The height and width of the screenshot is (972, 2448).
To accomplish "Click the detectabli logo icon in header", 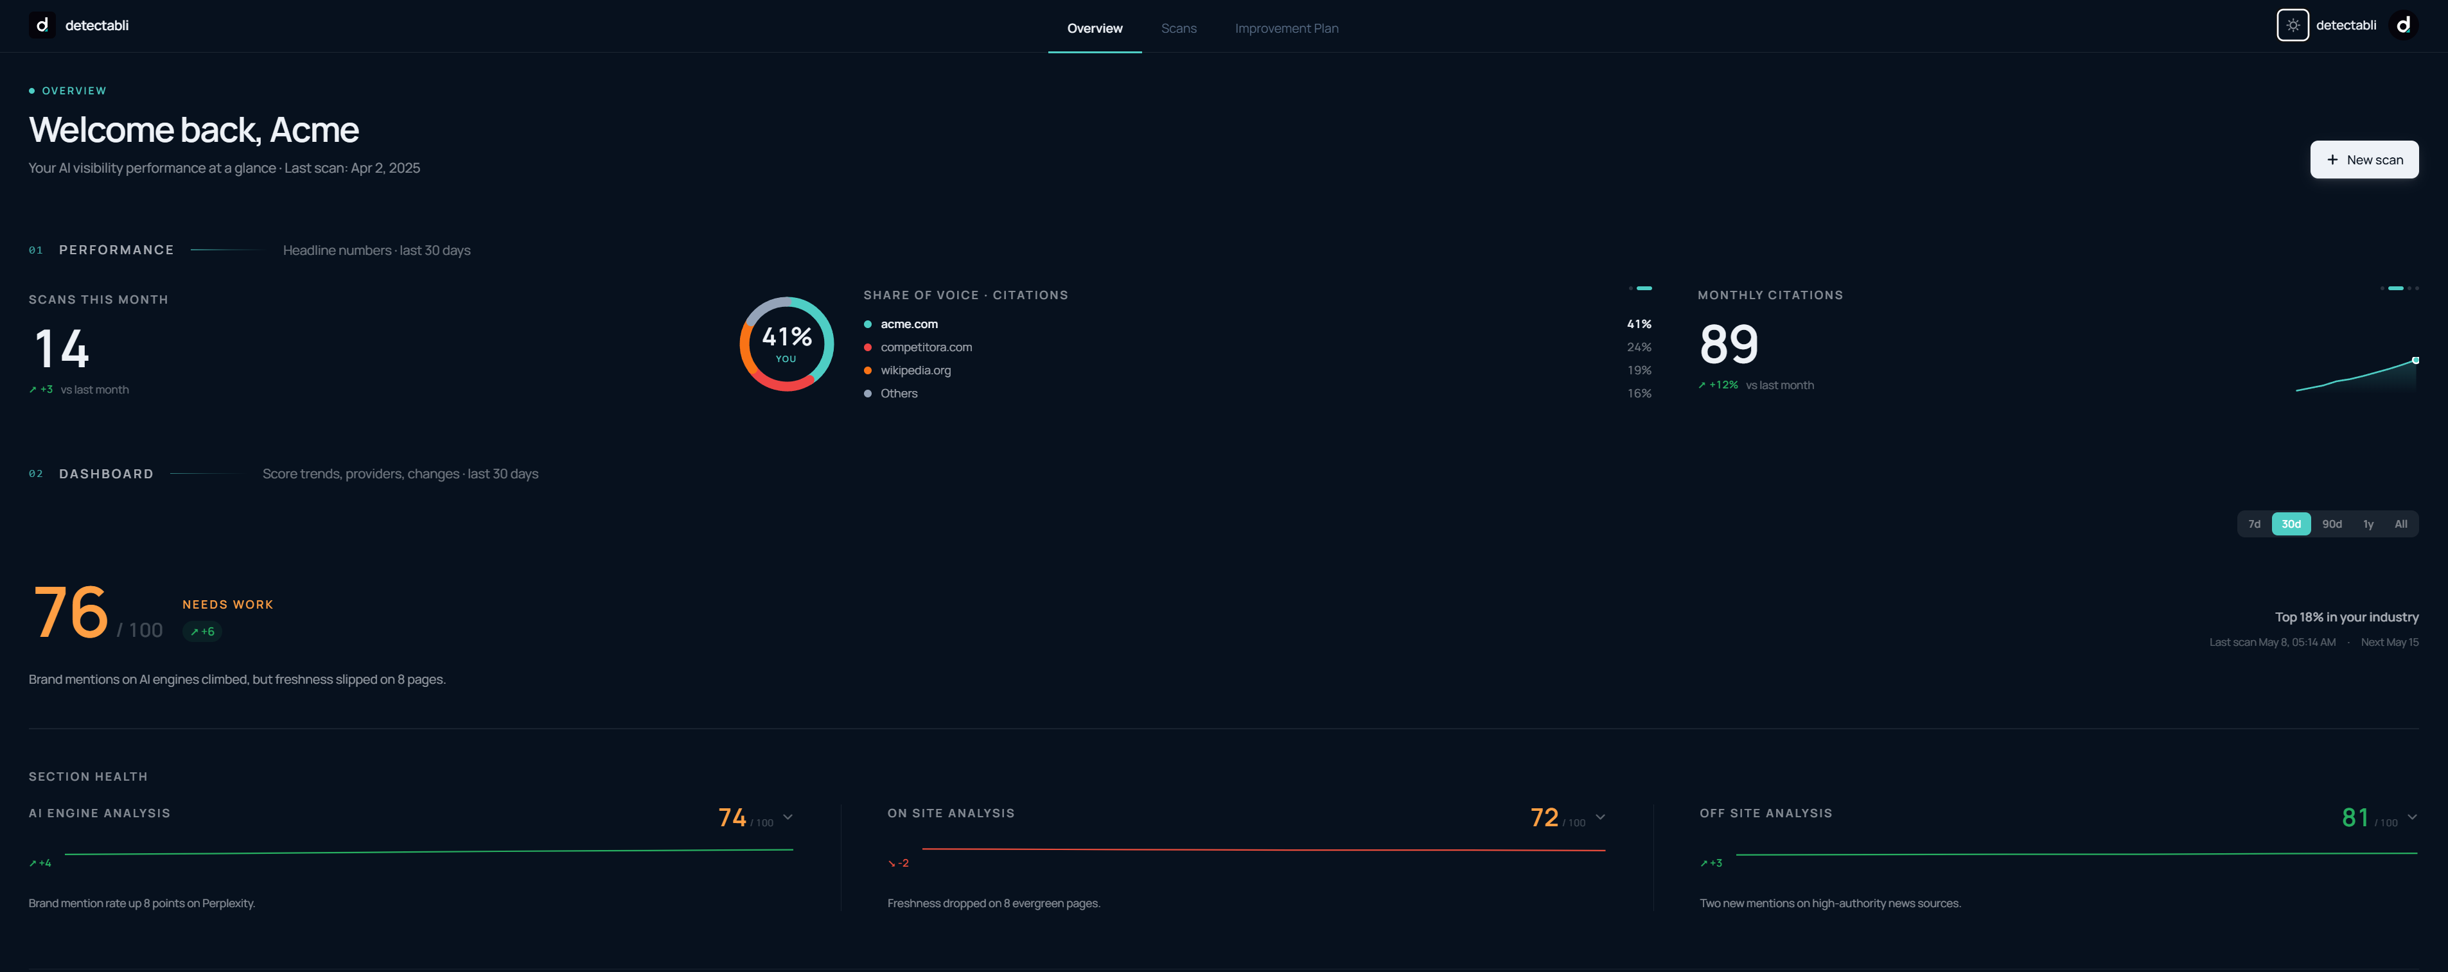I will [42, 26].
